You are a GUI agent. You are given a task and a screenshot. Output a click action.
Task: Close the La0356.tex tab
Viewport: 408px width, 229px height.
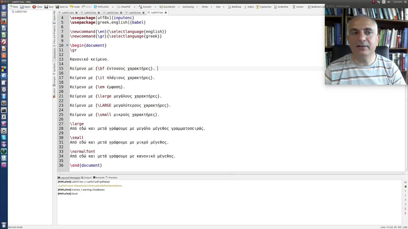click(143, 13)
